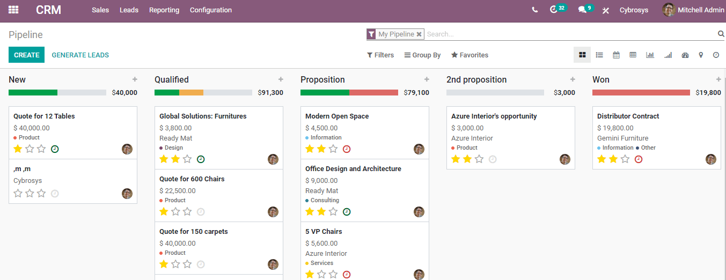Switch to Activity view
Screen dimensions: 726x280
pyautogui.click(x=716, y=55)
